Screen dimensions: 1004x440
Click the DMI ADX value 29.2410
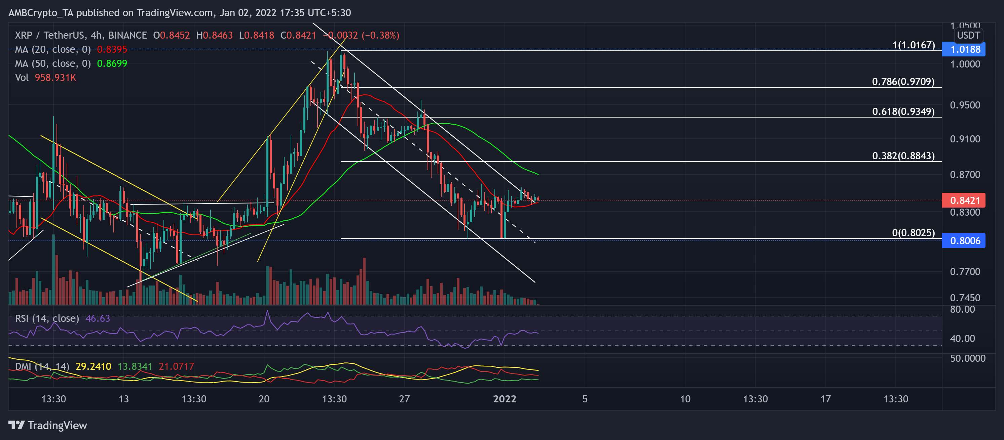pyautogui.click(x=93, y=366)
